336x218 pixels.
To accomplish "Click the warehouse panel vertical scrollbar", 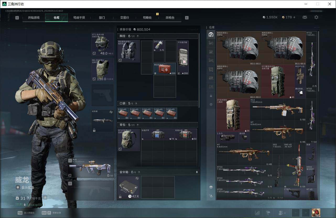I will [x=319, y=61].
